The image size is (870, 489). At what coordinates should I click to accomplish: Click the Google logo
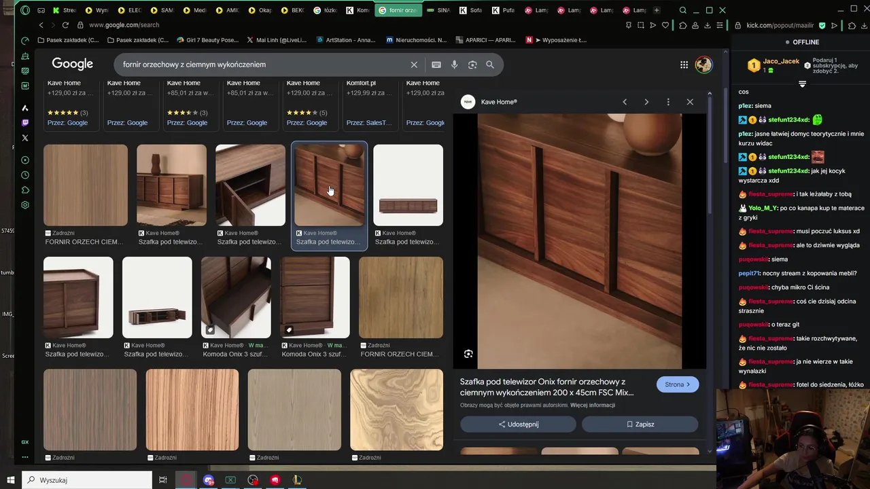[x=72, y=64]
